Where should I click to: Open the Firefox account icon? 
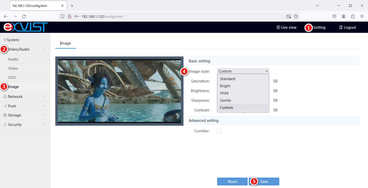[344, 16]
